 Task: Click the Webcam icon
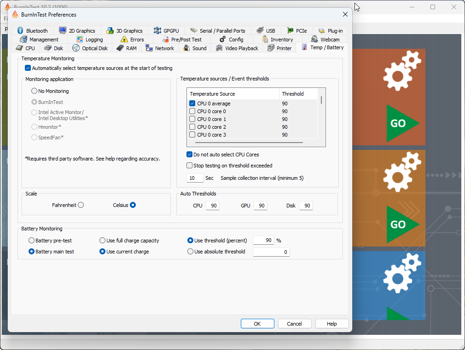point(314,39)
